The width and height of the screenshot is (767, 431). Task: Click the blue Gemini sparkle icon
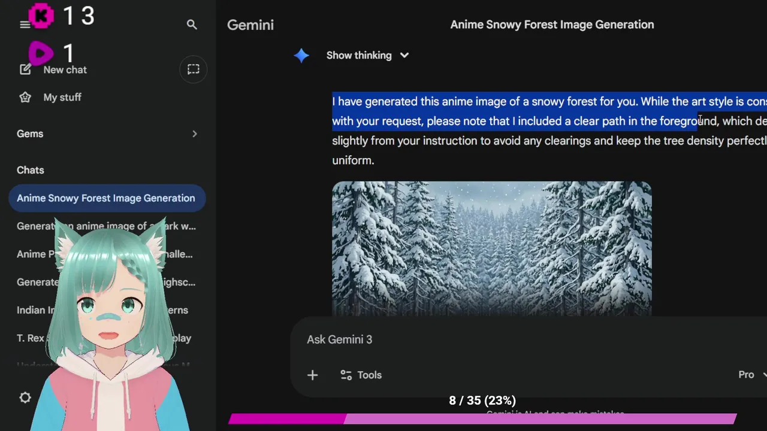click(x=301, y=56)
